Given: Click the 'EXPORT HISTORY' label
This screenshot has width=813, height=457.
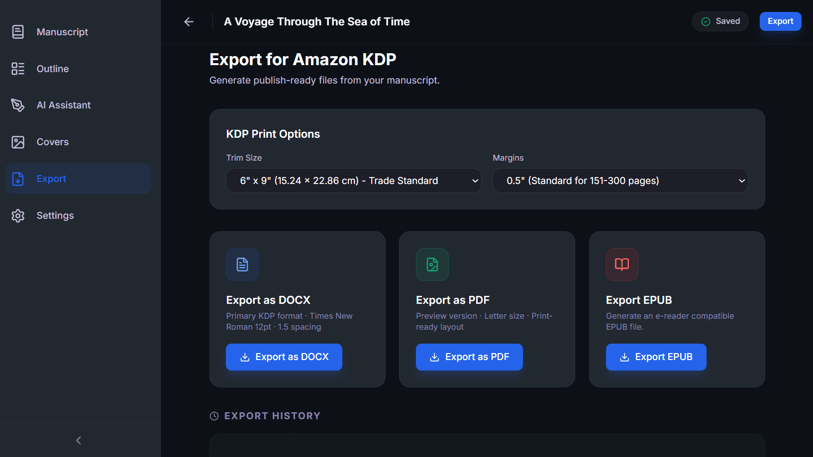Looking at the screenshot, I should pos(272,416).
